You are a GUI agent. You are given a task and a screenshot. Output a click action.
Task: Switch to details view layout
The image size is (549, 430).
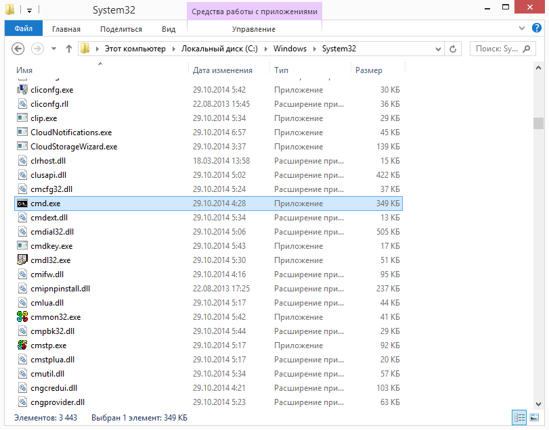(x=520, y=417)
